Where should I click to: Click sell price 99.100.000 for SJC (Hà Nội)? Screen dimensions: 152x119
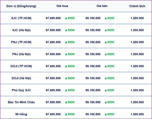click(x=93, y=30)
